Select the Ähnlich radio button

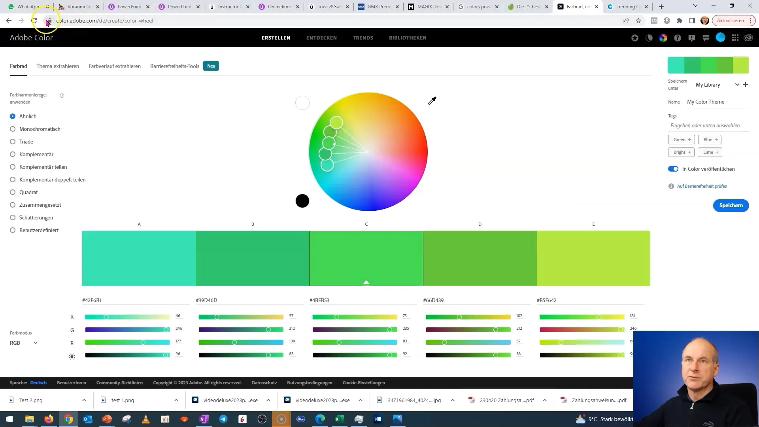click(13, 116)
